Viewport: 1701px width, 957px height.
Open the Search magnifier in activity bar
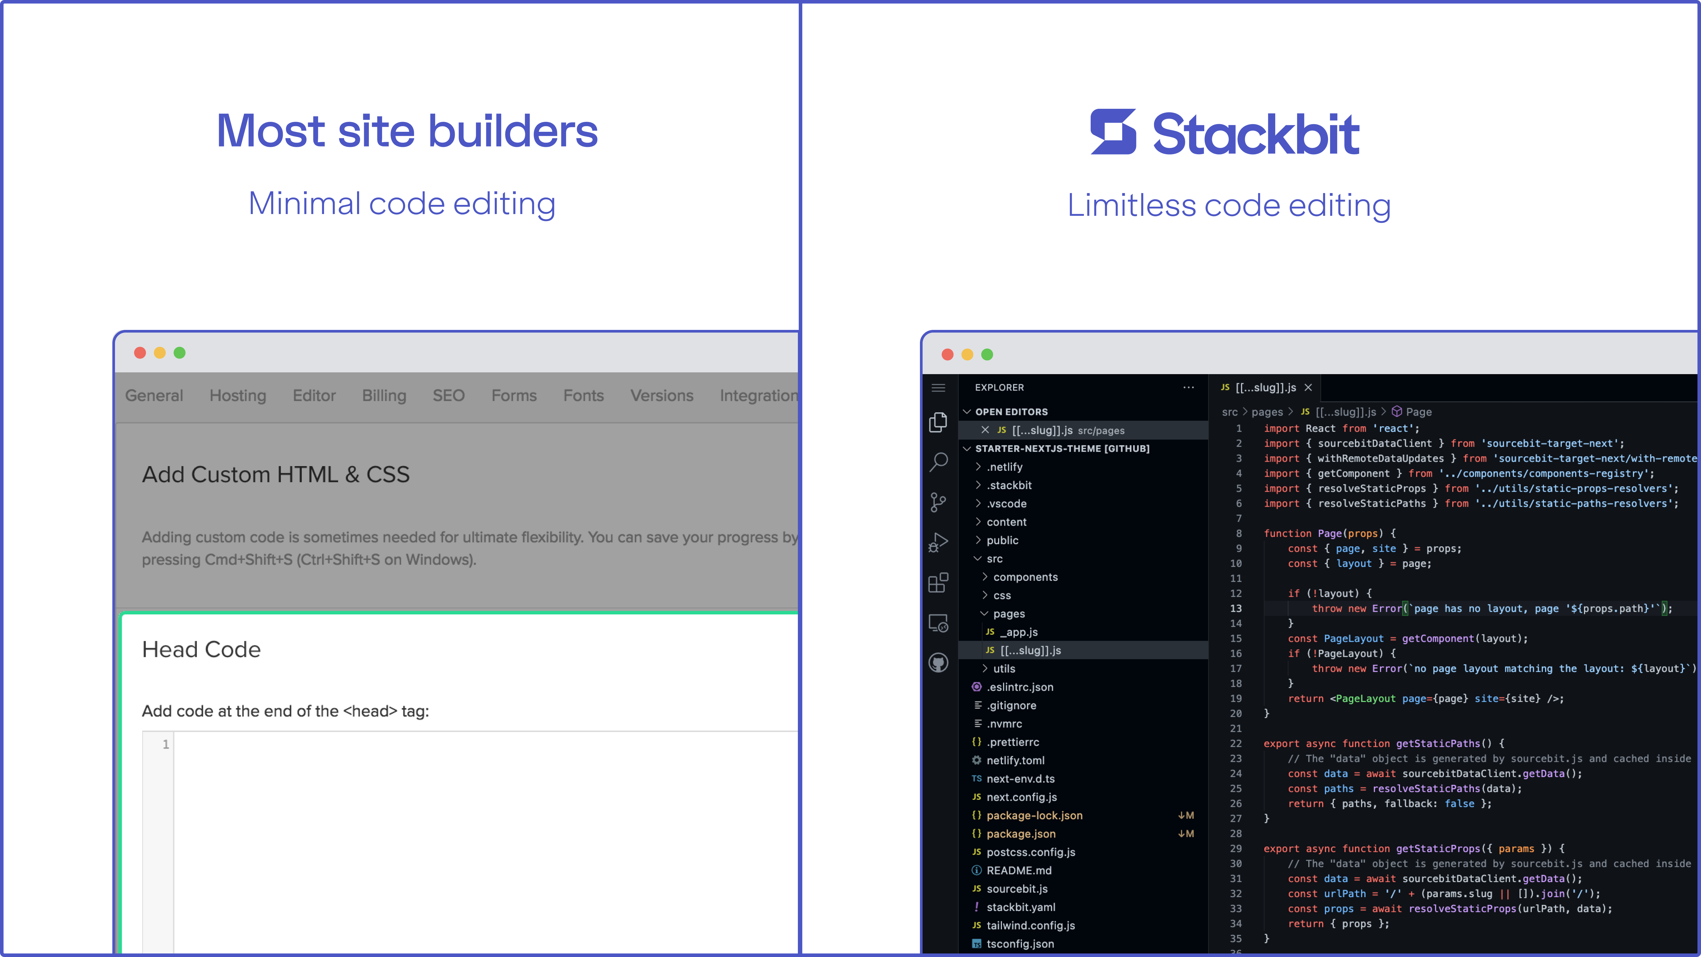click(x=938, y=462)
